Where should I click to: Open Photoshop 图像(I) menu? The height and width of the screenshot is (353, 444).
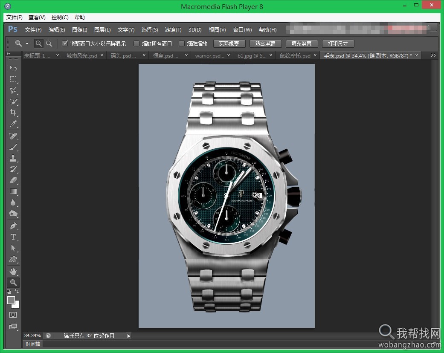[x=80, y=30]
